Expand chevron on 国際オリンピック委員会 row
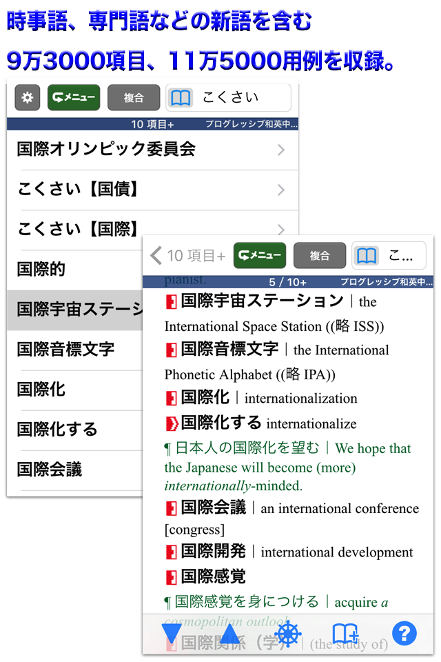This screenshot has height=662, width=441. point(281,150)
